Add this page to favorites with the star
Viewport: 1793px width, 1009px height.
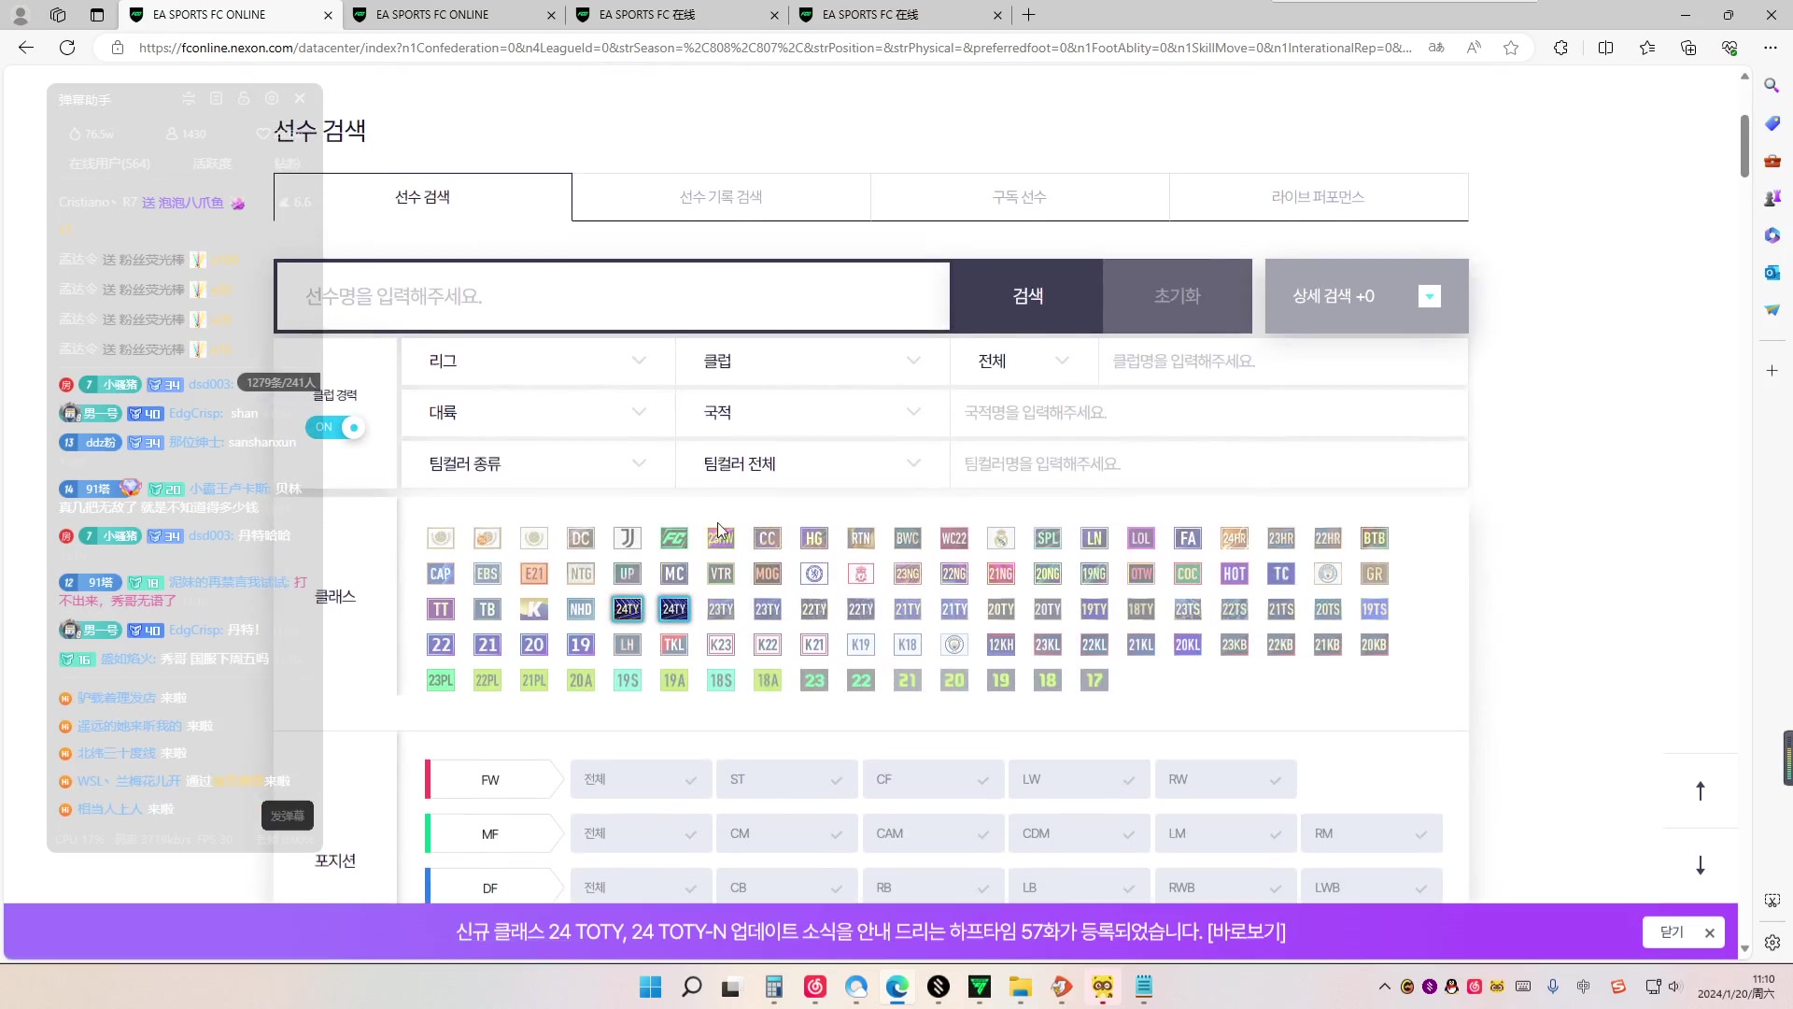1511,48
